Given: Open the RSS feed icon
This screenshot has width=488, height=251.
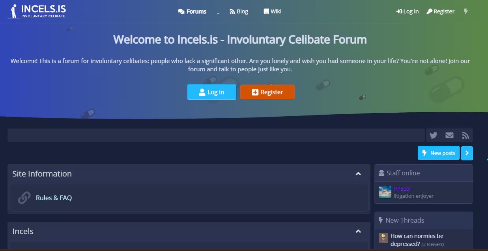Looking at the screenshot, I should (466, 135).
